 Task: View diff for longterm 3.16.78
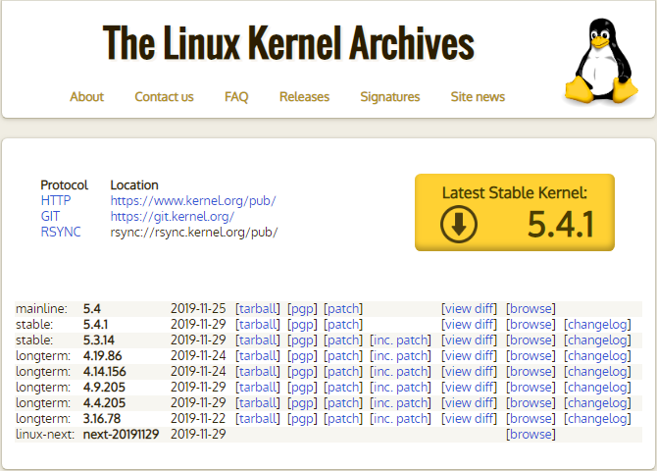[469, 419]
